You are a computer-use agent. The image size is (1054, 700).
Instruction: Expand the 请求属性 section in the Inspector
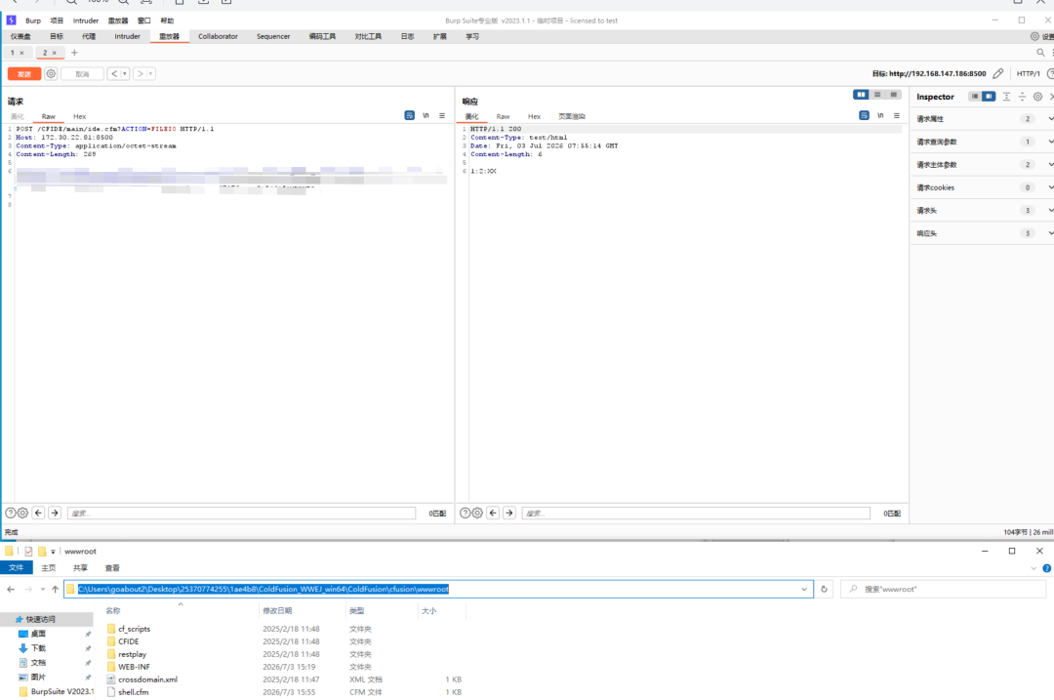982,119
